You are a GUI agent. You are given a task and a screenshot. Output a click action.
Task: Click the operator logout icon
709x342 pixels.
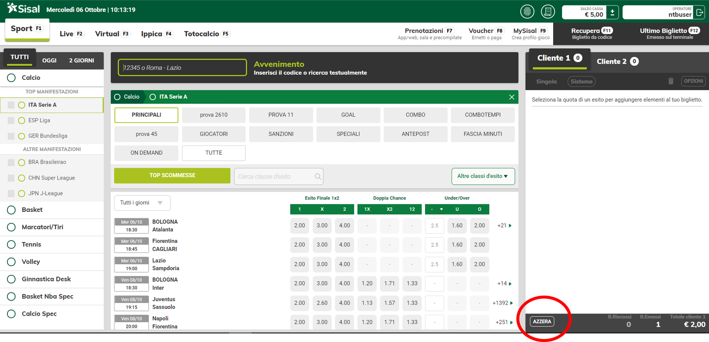pyautogui.click(x=699, y=12)
